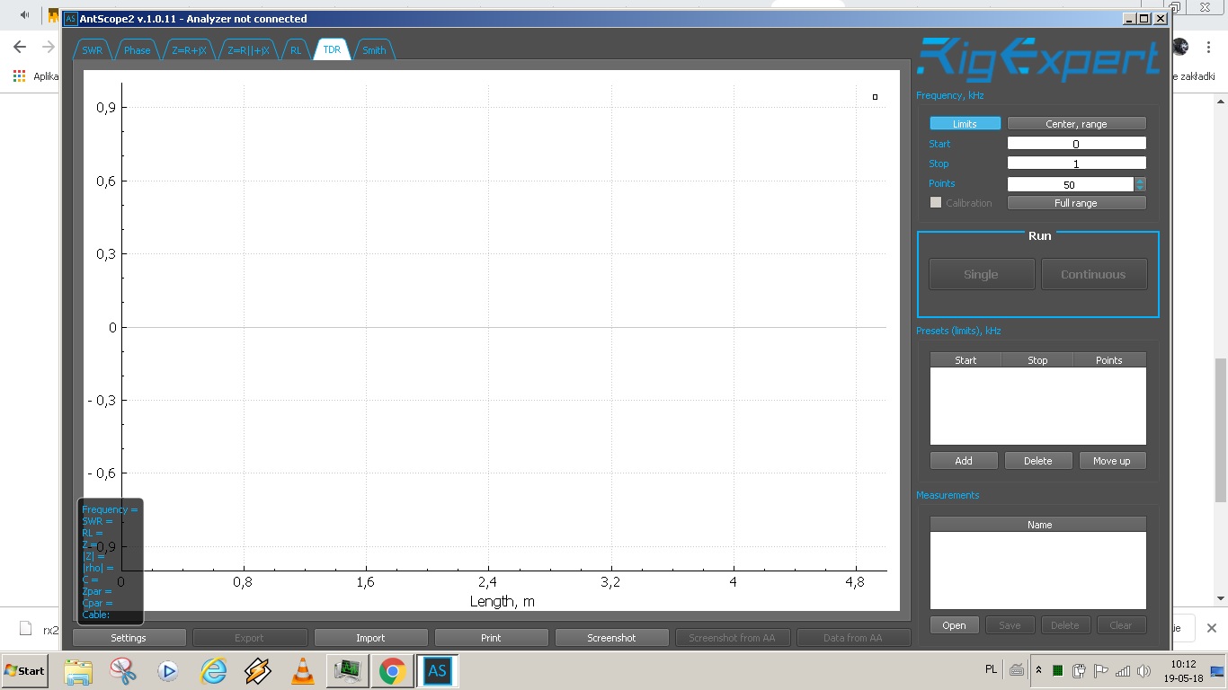
Task: Select the Limits frequency mode
Action: [965, 124]
